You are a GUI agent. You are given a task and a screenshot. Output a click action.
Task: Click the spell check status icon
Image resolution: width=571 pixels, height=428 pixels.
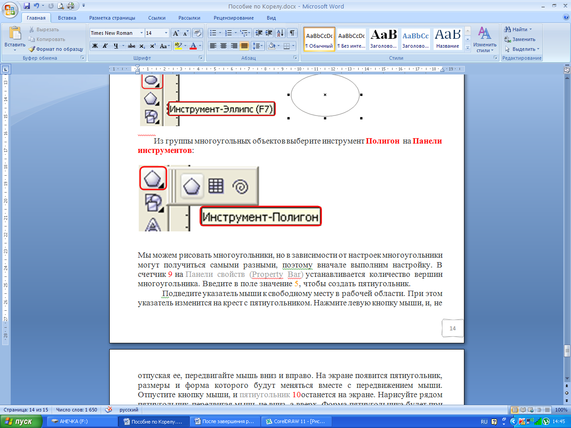pos(108,409)
